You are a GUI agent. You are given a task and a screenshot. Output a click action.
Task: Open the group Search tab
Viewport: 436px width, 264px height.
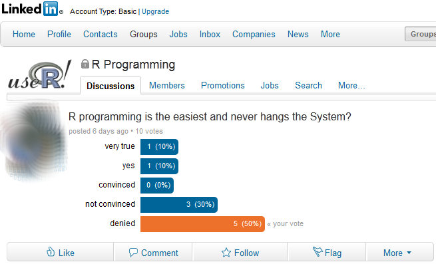tap(308, 85)
